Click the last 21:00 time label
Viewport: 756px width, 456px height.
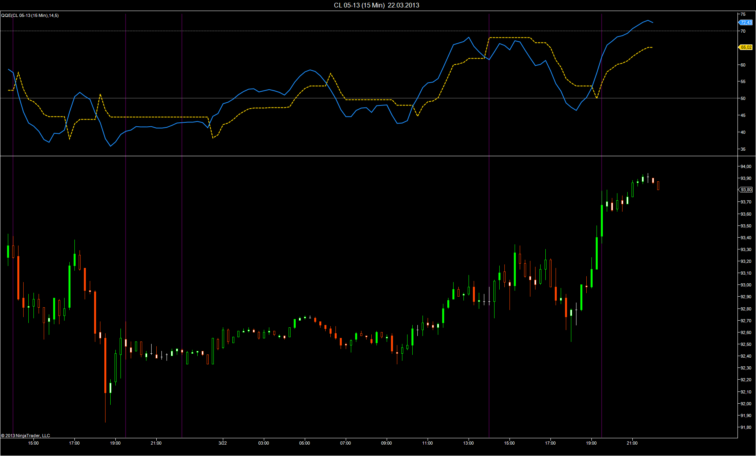point(632,443)
